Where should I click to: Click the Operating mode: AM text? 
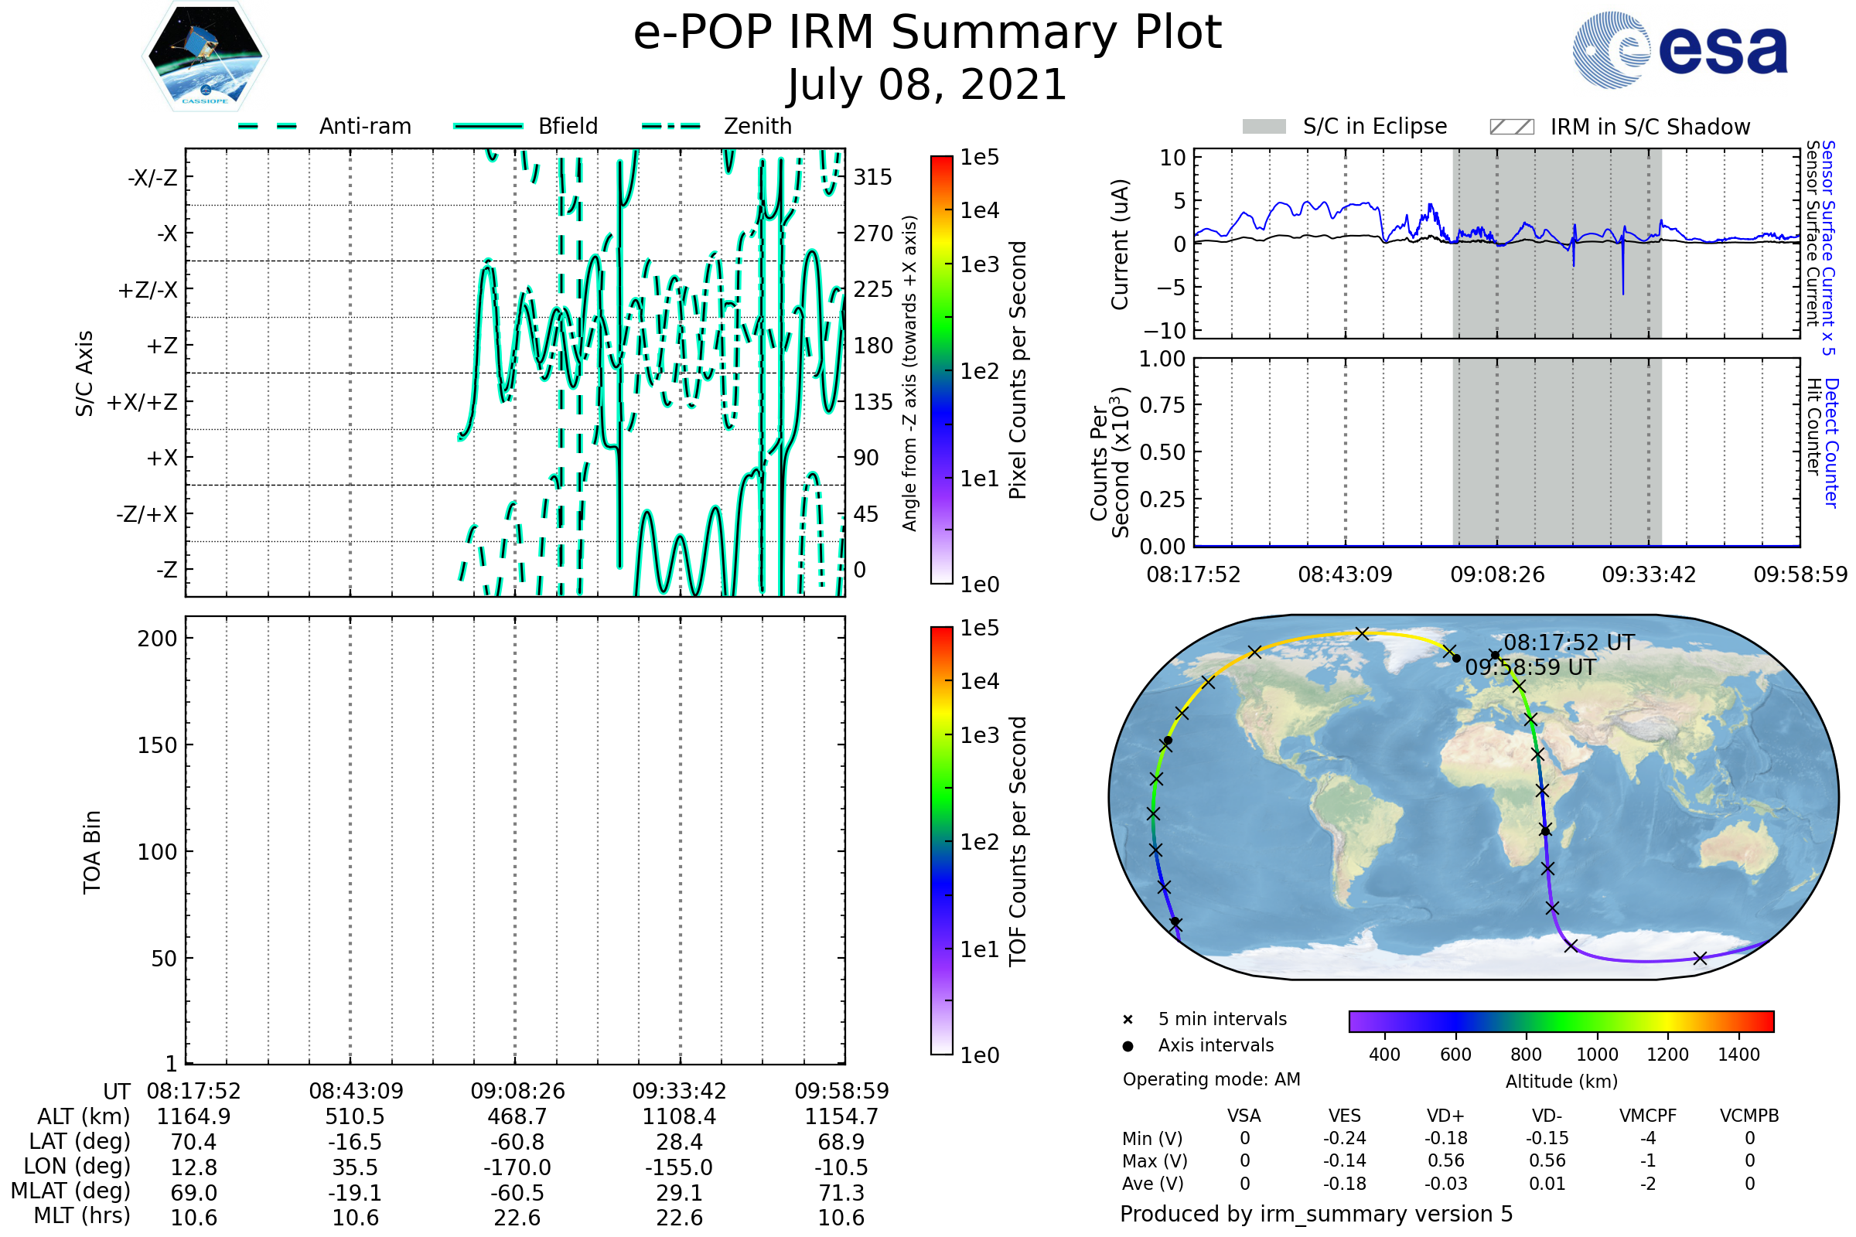1211,1079
